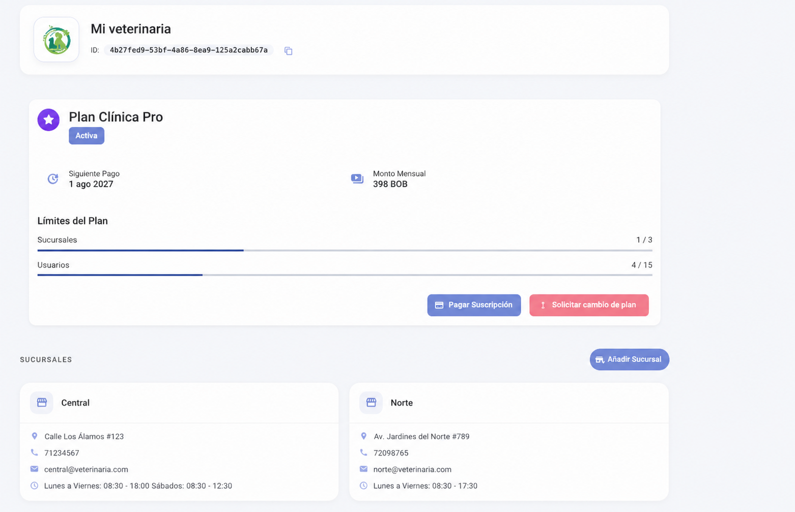This screenshot has height=512, width=795.
Task: Click the Norte schedule clock icon
Action: click(363, 486)
